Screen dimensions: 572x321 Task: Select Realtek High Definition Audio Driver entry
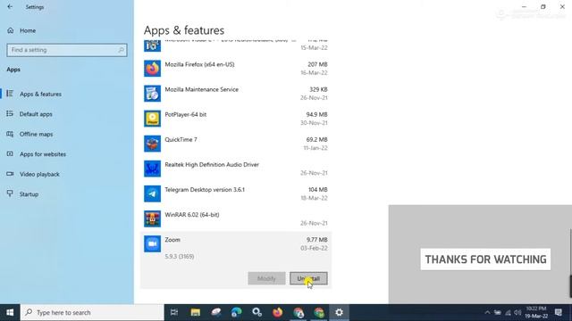point(236,169)
